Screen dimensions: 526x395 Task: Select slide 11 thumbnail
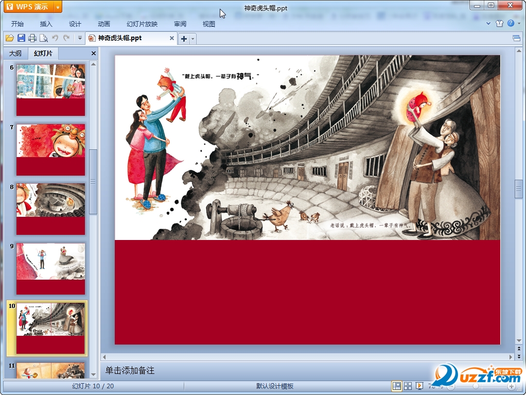(x=50, y=370)
